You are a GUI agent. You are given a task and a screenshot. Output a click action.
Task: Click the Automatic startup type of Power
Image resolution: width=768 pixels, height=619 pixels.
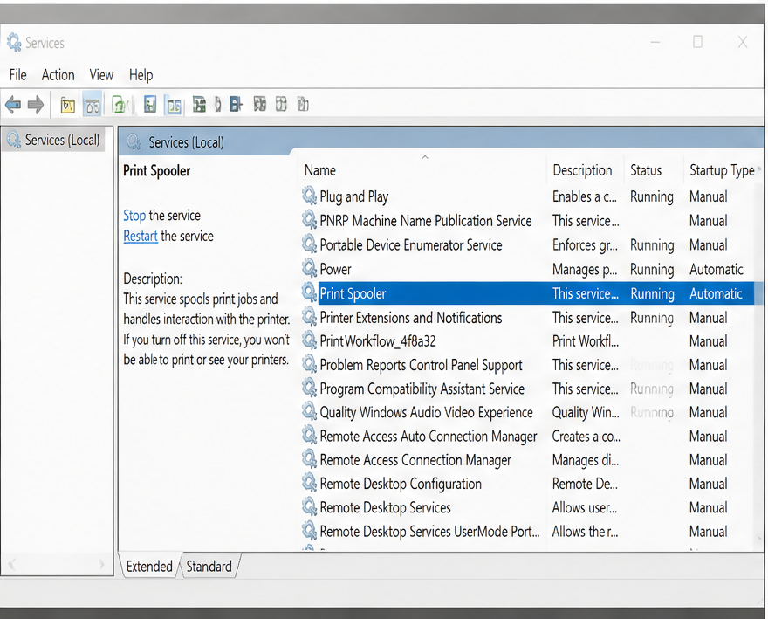[x=717, y=269]
